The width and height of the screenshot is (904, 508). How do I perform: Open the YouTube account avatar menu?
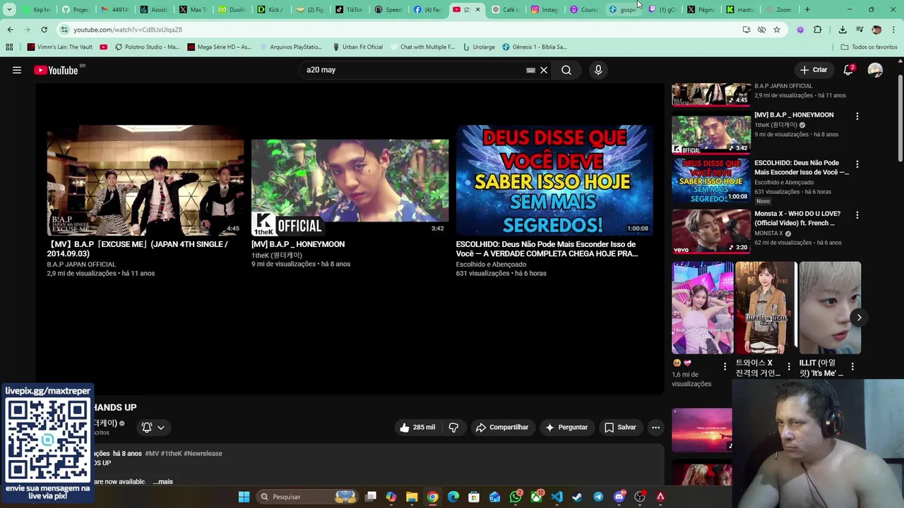coord(875,70)
